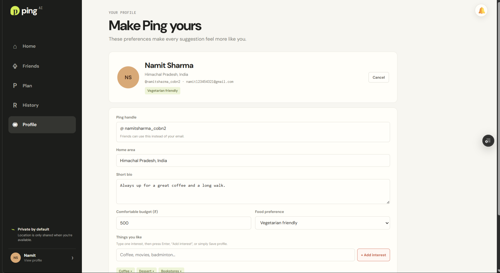Click the History R icon
Screen dimensions: 500x273
(x=15, y=105)
